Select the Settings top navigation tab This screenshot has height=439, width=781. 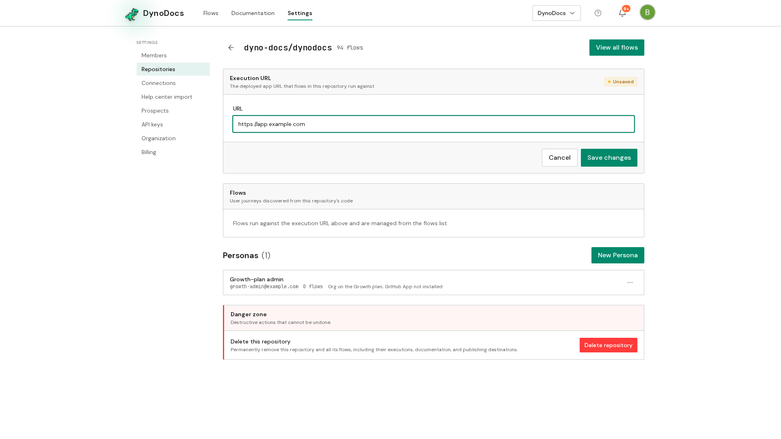(300, 13)
